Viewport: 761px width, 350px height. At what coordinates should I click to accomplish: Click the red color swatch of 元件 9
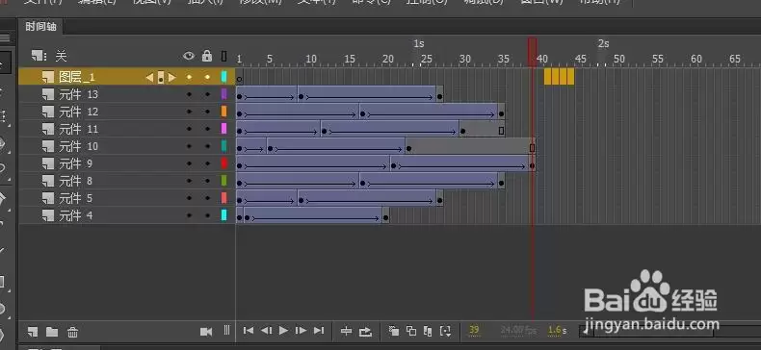click(223, 163)
